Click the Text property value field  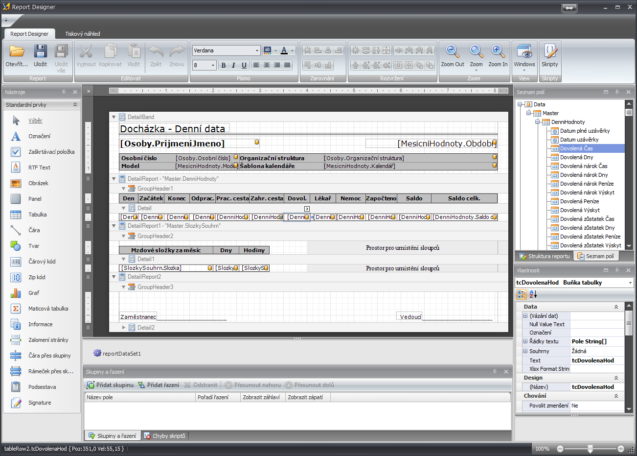(x=597, y=360)
